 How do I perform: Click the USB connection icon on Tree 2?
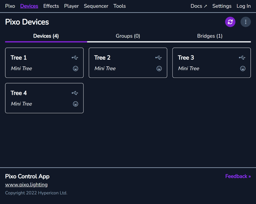[159, 57]
